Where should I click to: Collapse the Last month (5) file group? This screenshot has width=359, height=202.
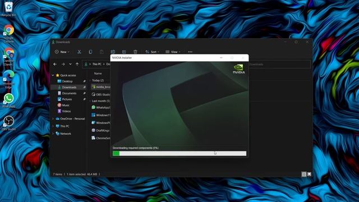pos(90,101)
